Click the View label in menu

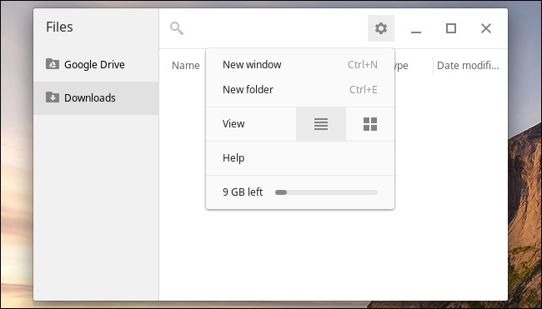click(x=233, y=123)
